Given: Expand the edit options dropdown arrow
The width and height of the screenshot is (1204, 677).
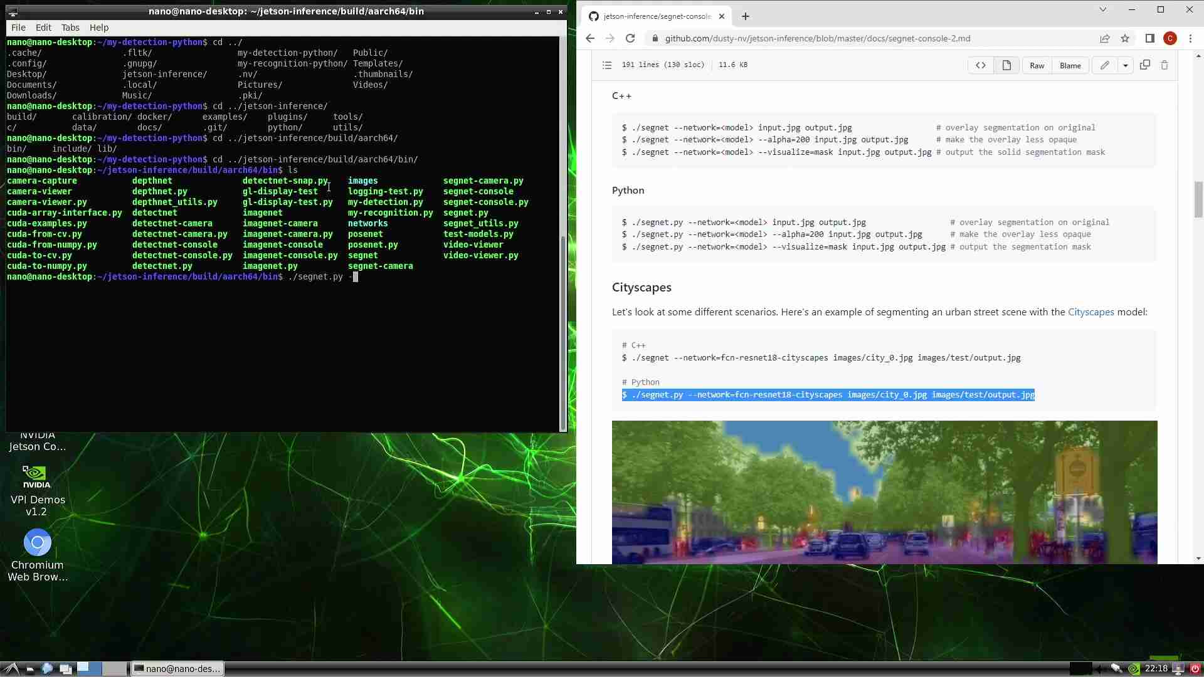Looking at the screenshot, I should point(1126,65).
